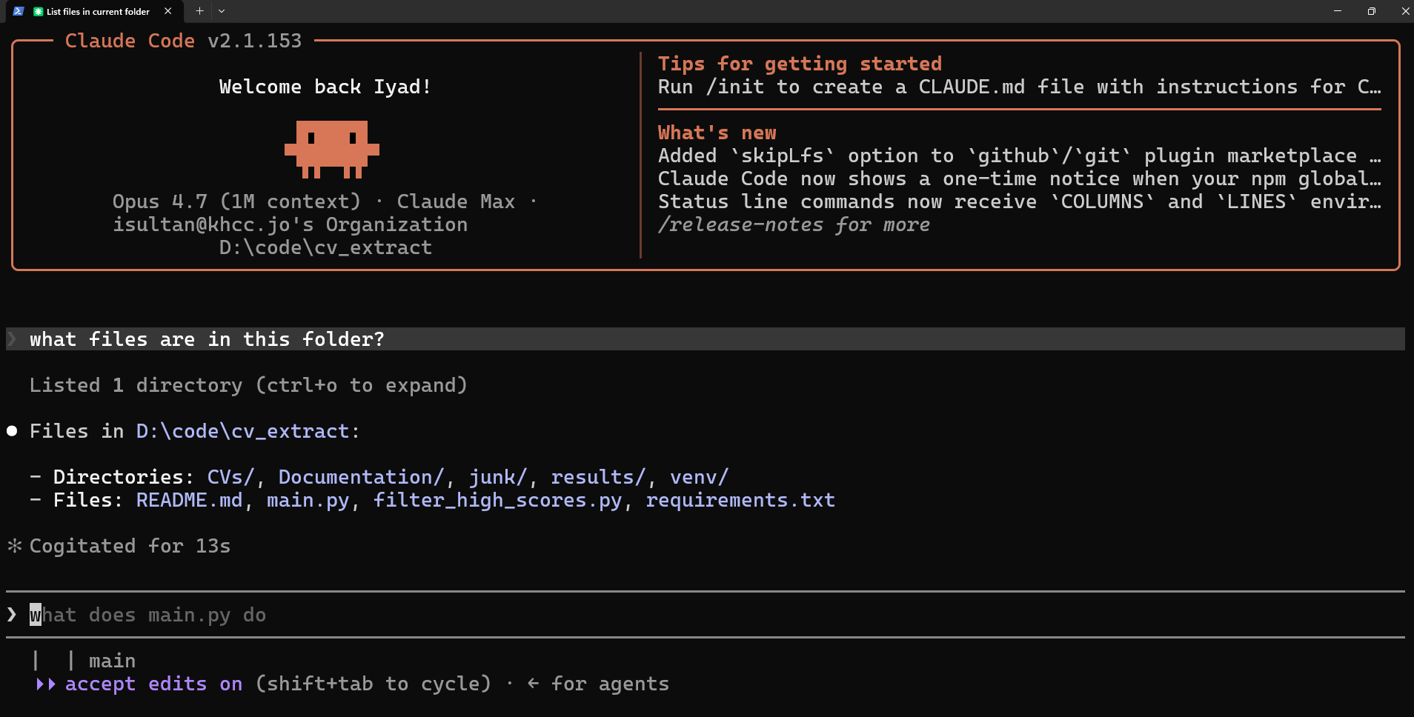
Task: Click the 'Opus 4.7 (1M context)' model line
Action: (236, 201)
